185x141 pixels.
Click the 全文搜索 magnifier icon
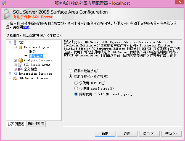20,69
